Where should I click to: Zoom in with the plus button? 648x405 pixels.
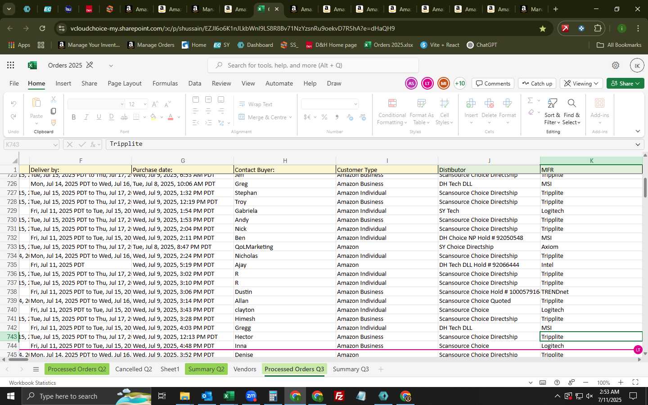click(621, 382)
